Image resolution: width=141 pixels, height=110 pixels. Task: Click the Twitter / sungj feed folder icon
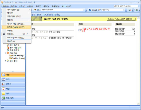(x=11, y=58)
